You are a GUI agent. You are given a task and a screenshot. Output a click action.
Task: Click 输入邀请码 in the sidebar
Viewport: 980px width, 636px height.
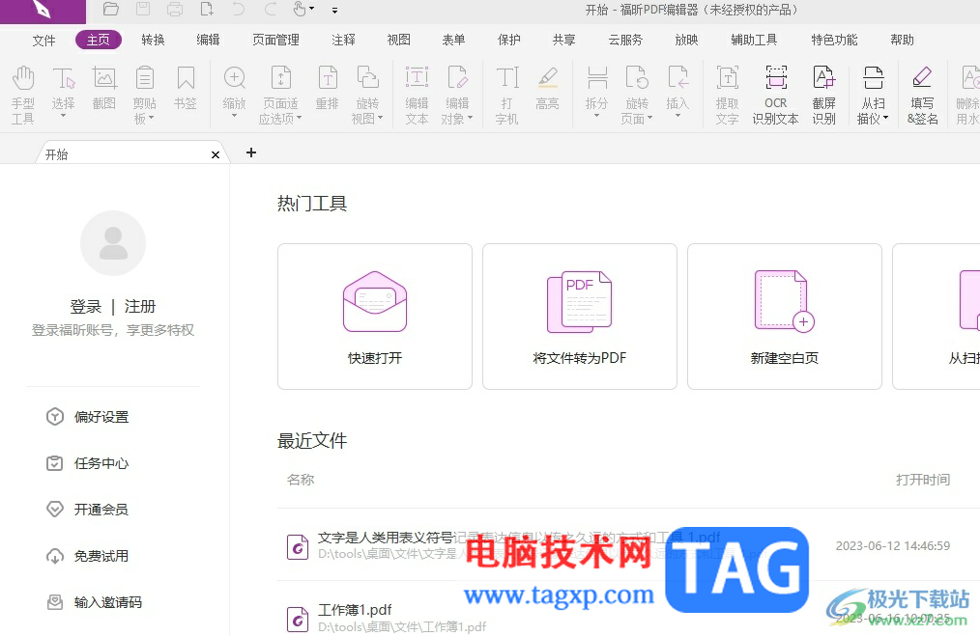(x=95, y=602)
